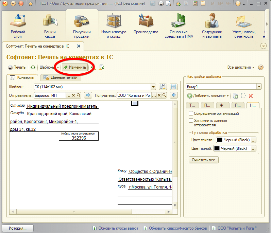Click the refresh icon next to Печать
Viewport: 271px width, 233px height.
(33, 68)
